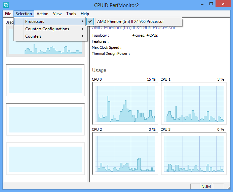Click the '0 %' usage value
This screenshot has width=233, height=192.
point(221,129)
